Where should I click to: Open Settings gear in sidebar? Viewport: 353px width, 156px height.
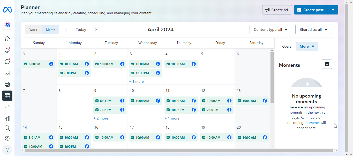click(x=7, y=138)
